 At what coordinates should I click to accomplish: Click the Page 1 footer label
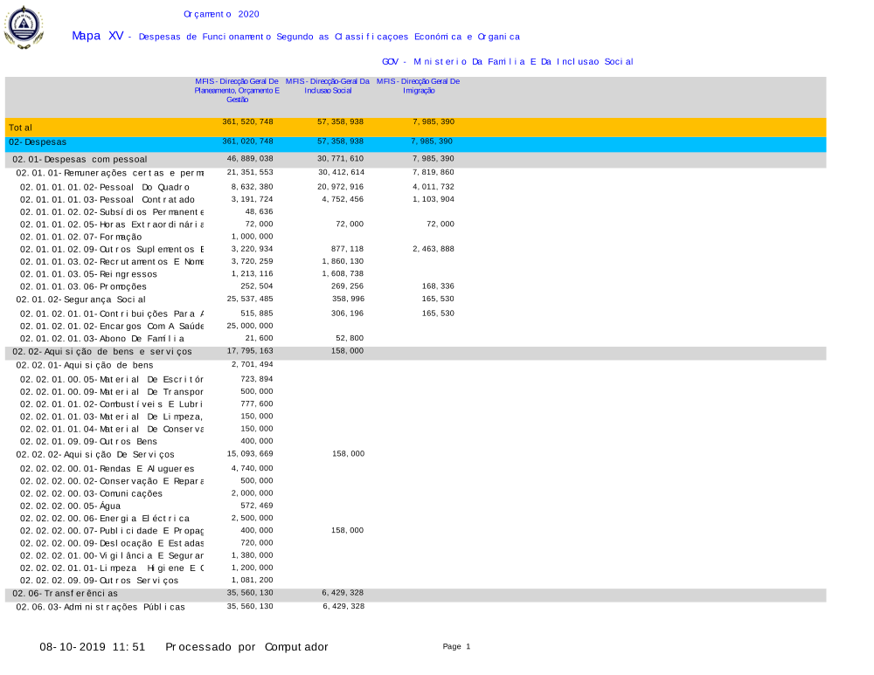[x=456, y=646]
